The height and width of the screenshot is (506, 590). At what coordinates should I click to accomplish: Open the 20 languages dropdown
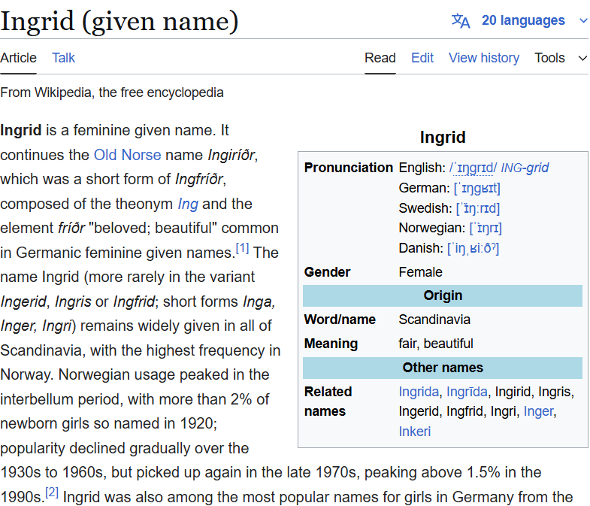click(x=523, y=20)
